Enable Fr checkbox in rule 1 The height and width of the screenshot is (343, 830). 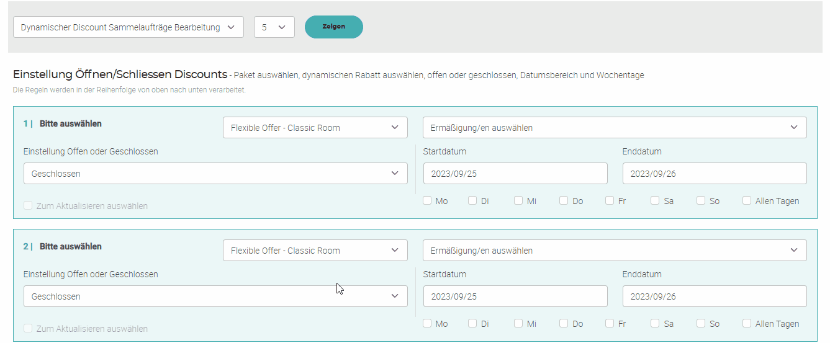coord(610,200)
